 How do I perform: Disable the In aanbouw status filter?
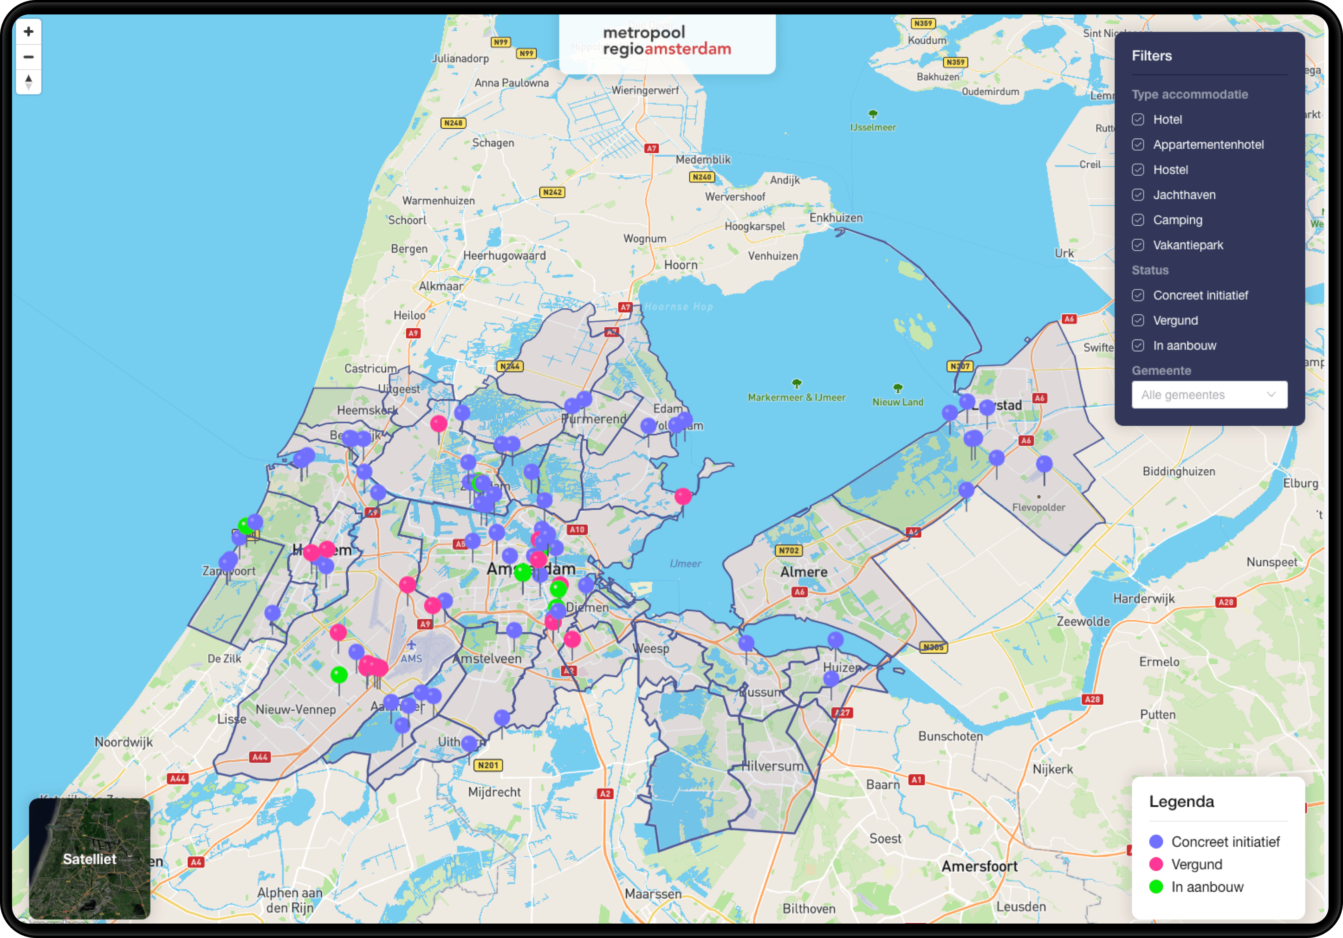tap(1138, 346)
